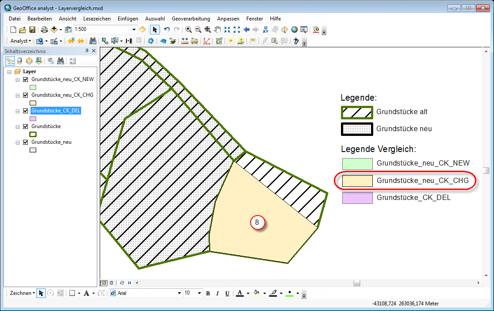Screen dimensions: 494x311
Task: Open the map scale 1:500 dropdown
Action: click(134, 30)
